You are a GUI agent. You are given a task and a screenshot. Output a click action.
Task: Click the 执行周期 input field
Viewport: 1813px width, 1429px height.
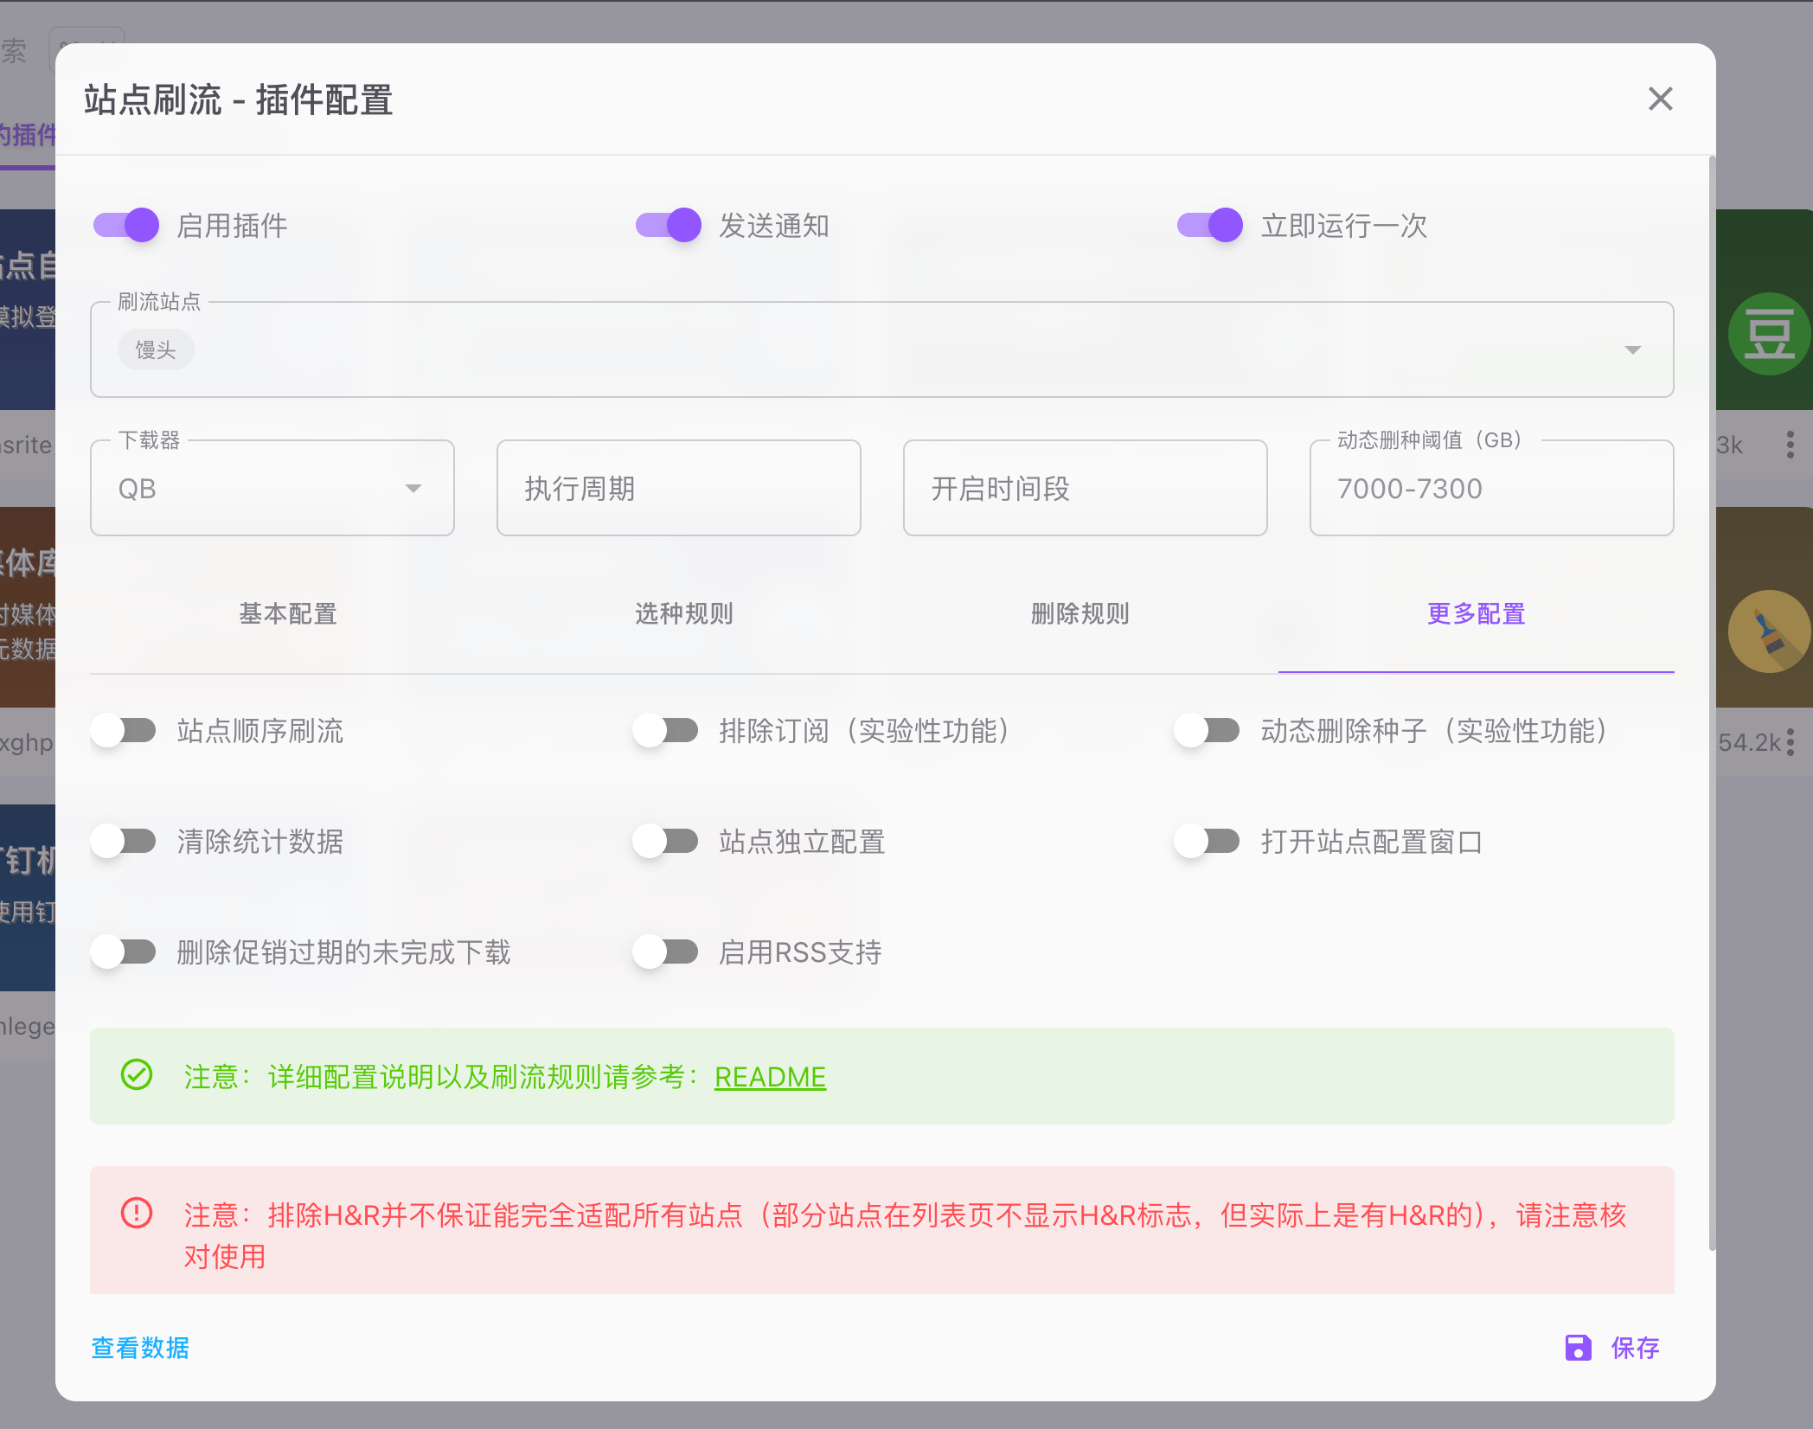678,489
